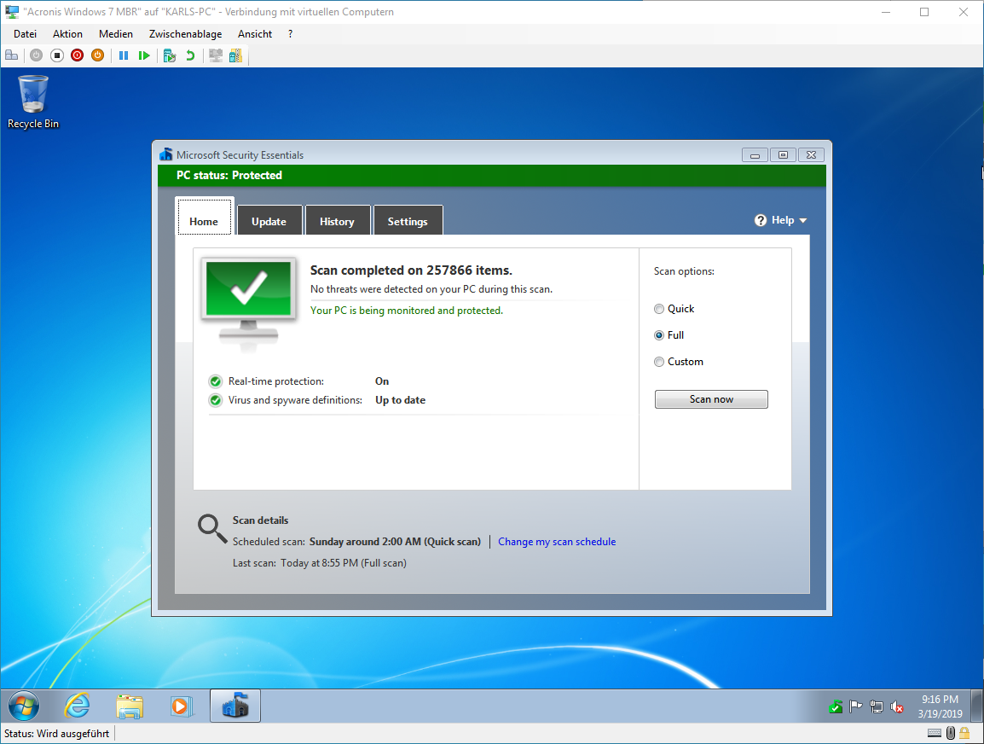
Task: Click the muted volume speaker tray icon
Action: pyautogui.click(x=897, y=706)
